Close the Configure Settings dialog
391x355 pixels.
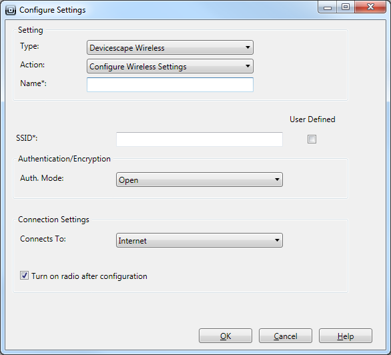click(x=370, y=7)
